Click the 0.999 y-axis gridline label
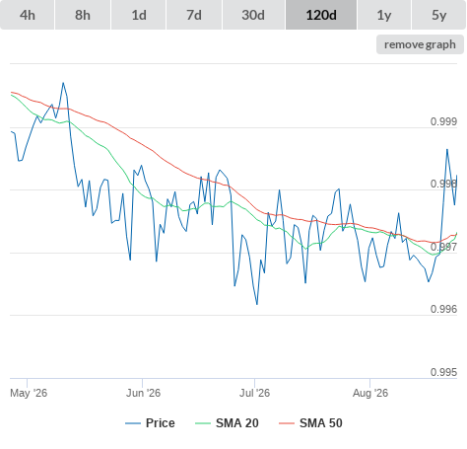This screenshot has width=467, height=449. point(443,121)
